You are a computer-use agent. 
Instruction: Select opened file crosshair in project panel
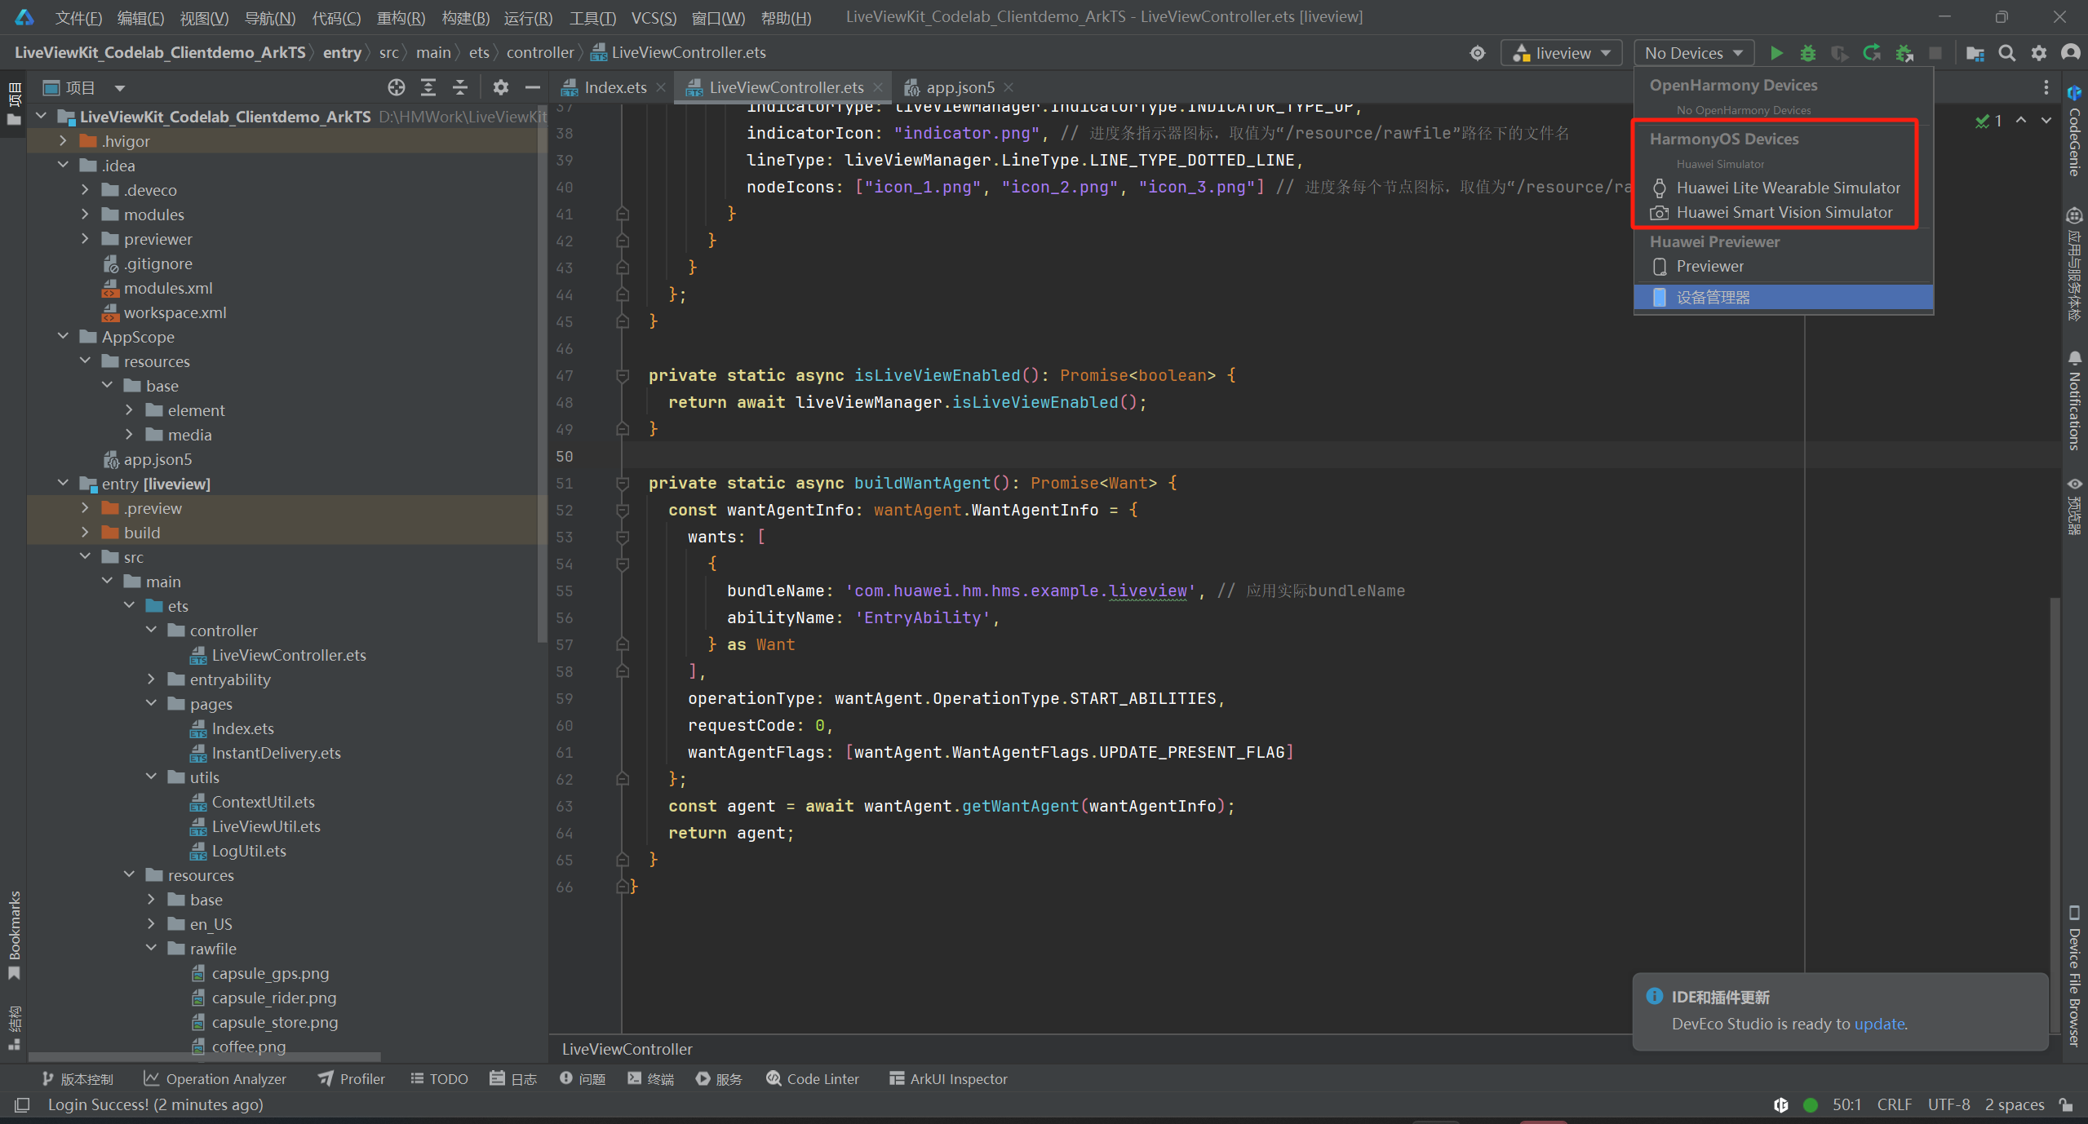coord(397,87)
